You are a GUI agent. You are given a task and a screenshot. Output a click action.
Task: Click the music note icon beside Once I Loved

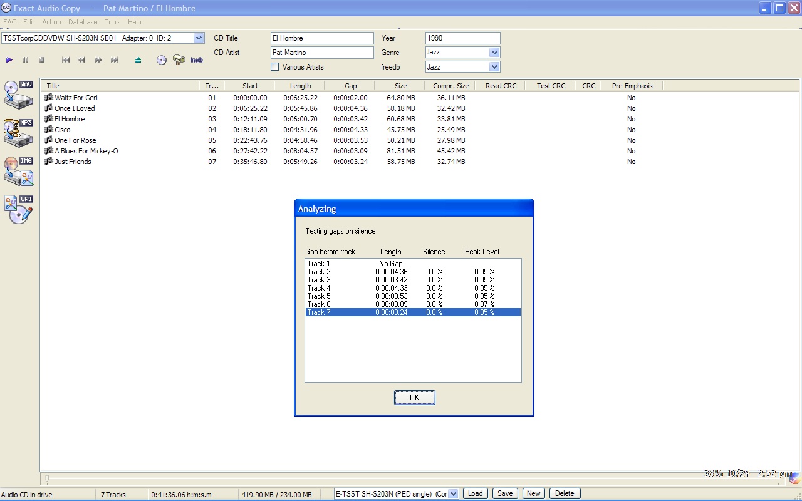[x=48, y=108]
